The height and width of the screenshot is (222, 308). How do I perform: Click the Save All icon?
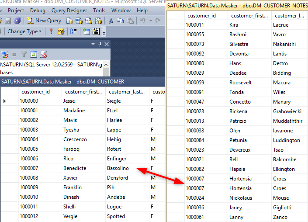17,21
